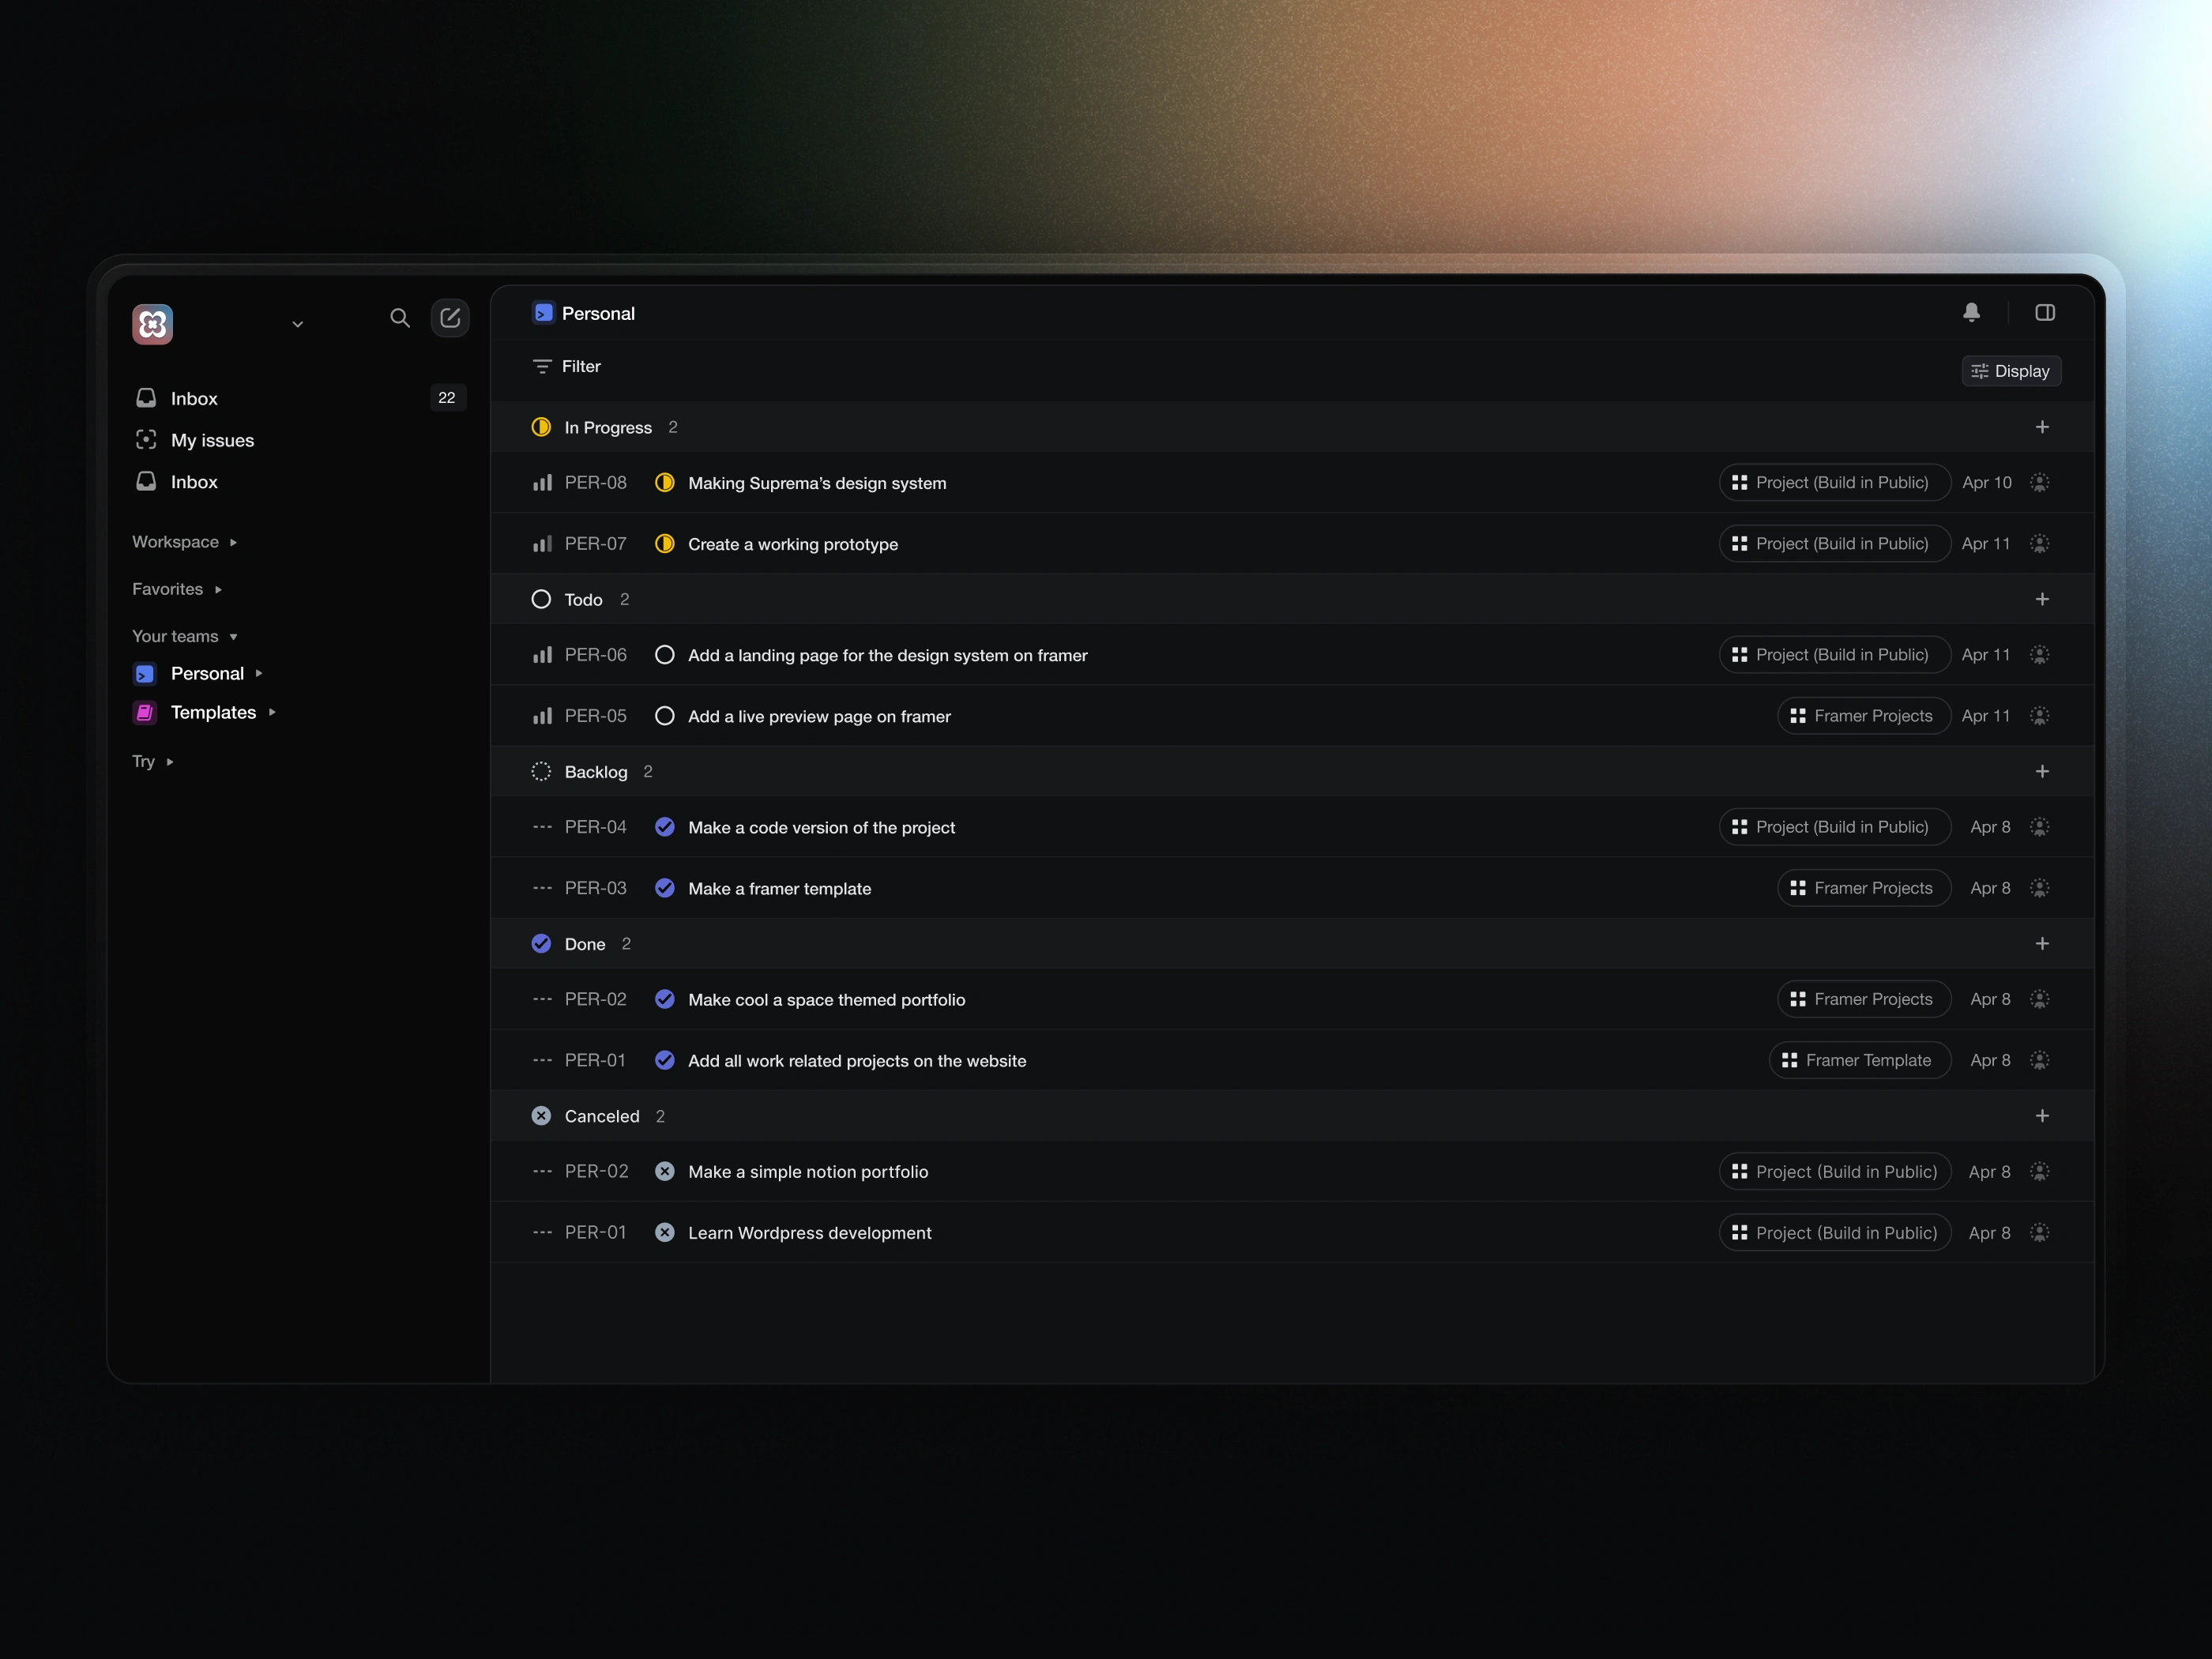Assign user icon on Make a simple notion portfolio
This screenshot has width=2212, height=1659.
coord(2040,1171)
